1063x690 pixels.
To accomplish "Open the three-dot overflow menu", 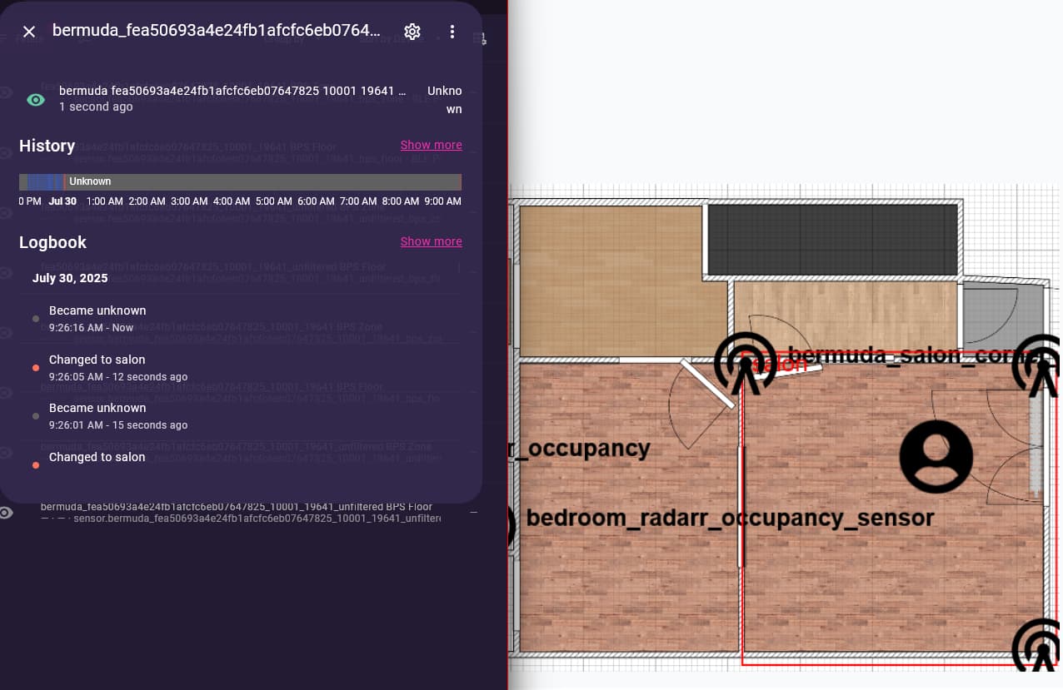I will point(452,32).
